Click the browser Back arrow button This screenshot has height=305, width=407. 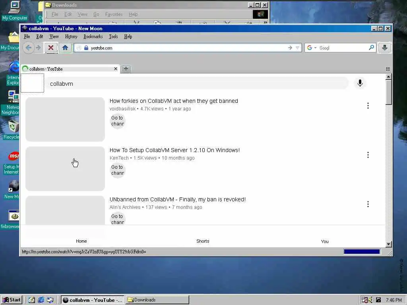[x=29, y=48]
